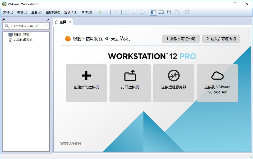Click the 1. 获取许可证密钥 button
This screenshot has width=253, height=159.
[181, 39]
